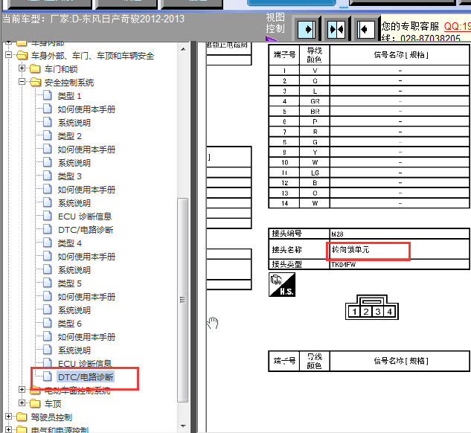Expand the 驾驶员控制 folder
Viewport: 471px width, 433px height.
coord(8,417)
